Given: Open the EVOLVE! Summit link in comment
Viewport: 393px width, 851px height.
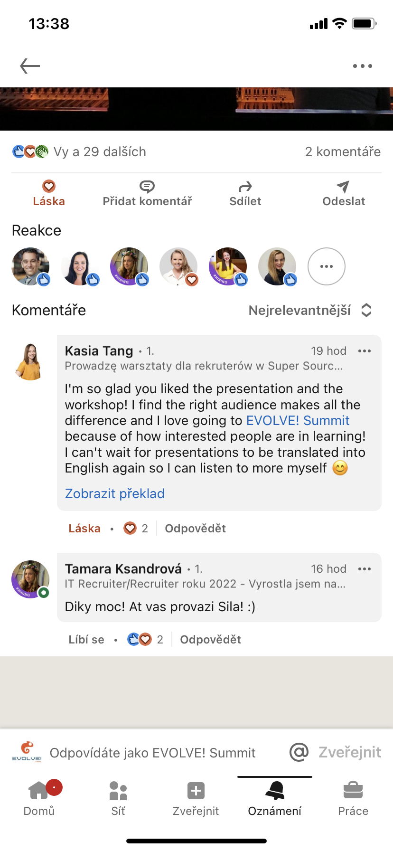Looking at the screenshot, I should click(x=298, y=420).
